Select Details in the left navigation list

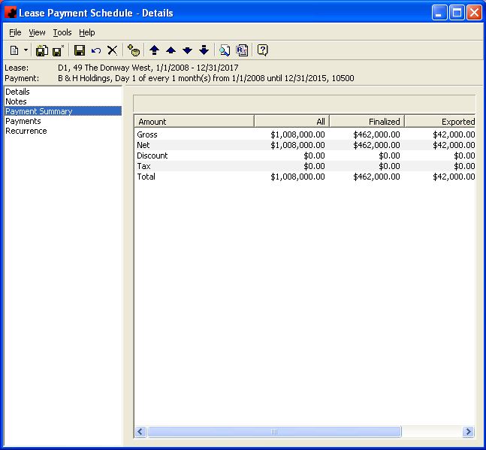[17, 92]
